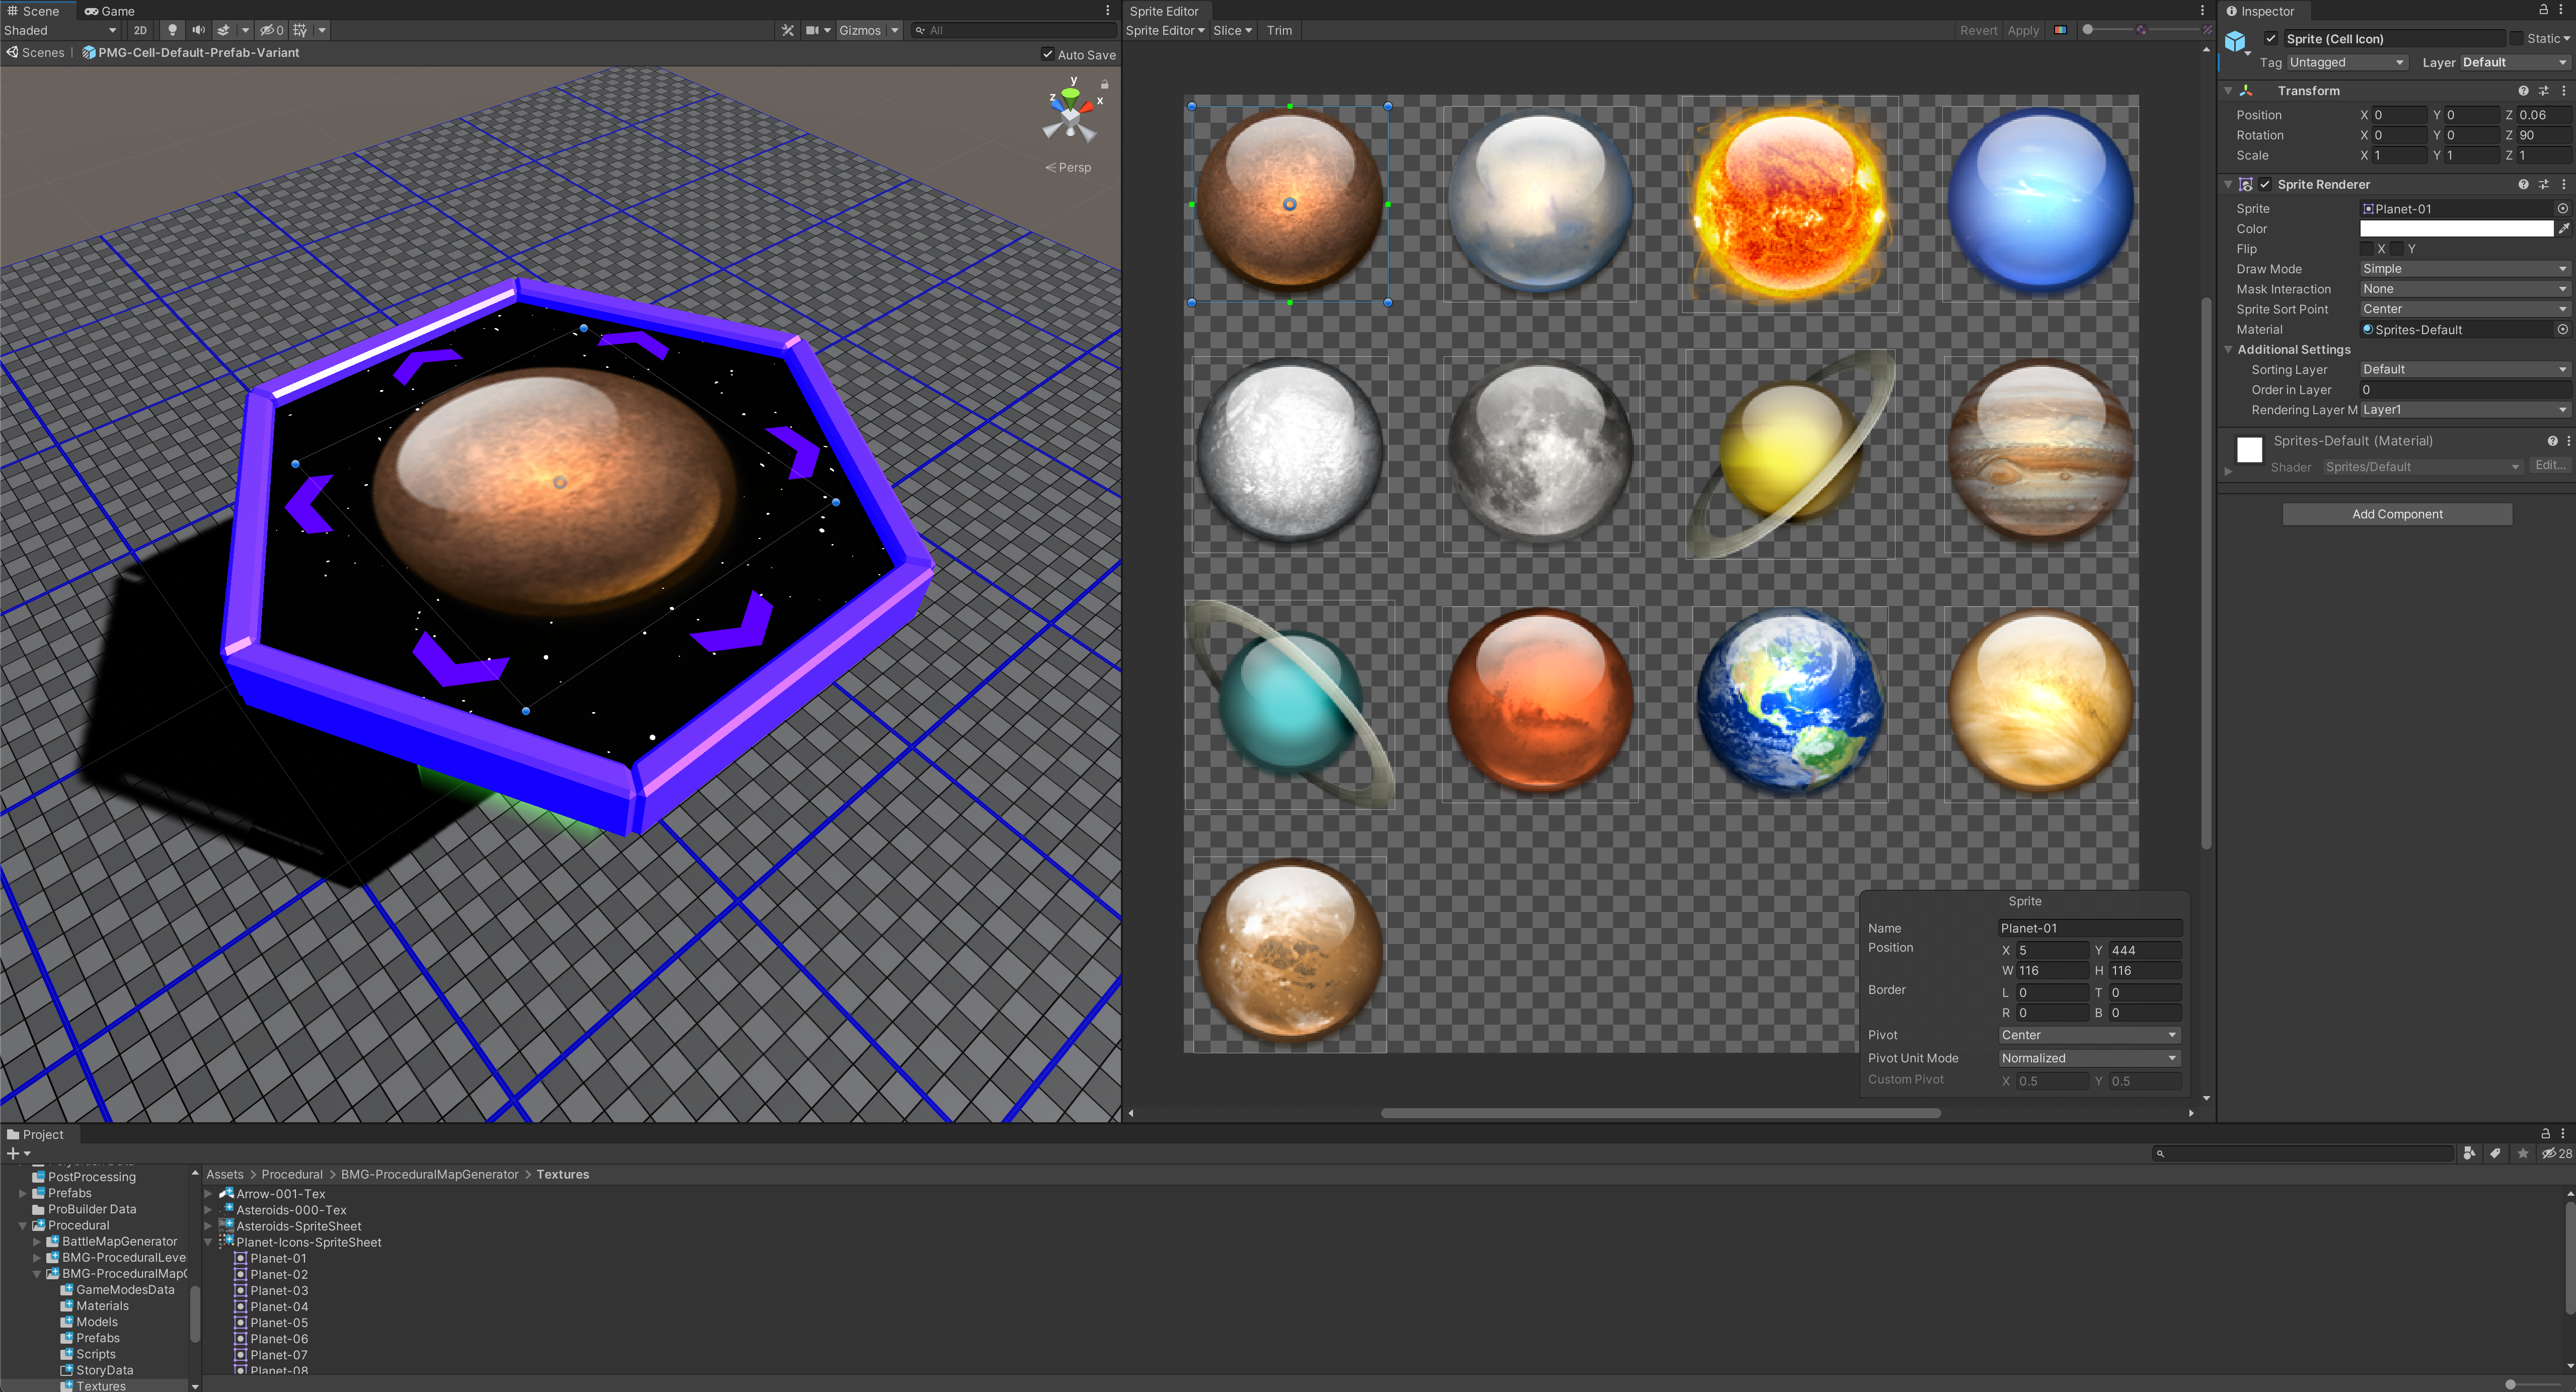The image size is (2576, 1392).
Task: Switch to the Game tab
Action: [x=109, y=11]
